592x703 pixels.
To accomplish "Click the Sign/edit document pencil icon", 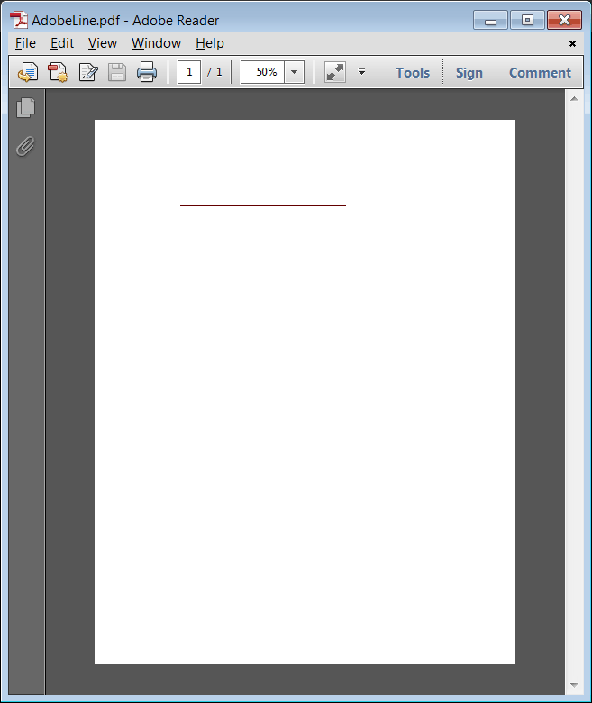I will 87,72.
